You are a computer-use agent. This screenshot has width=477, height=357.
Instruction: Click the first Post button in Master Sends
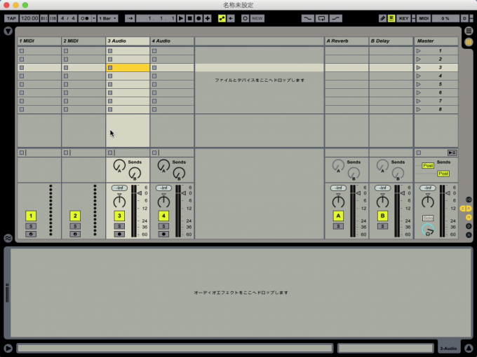(x=427, y=166)
